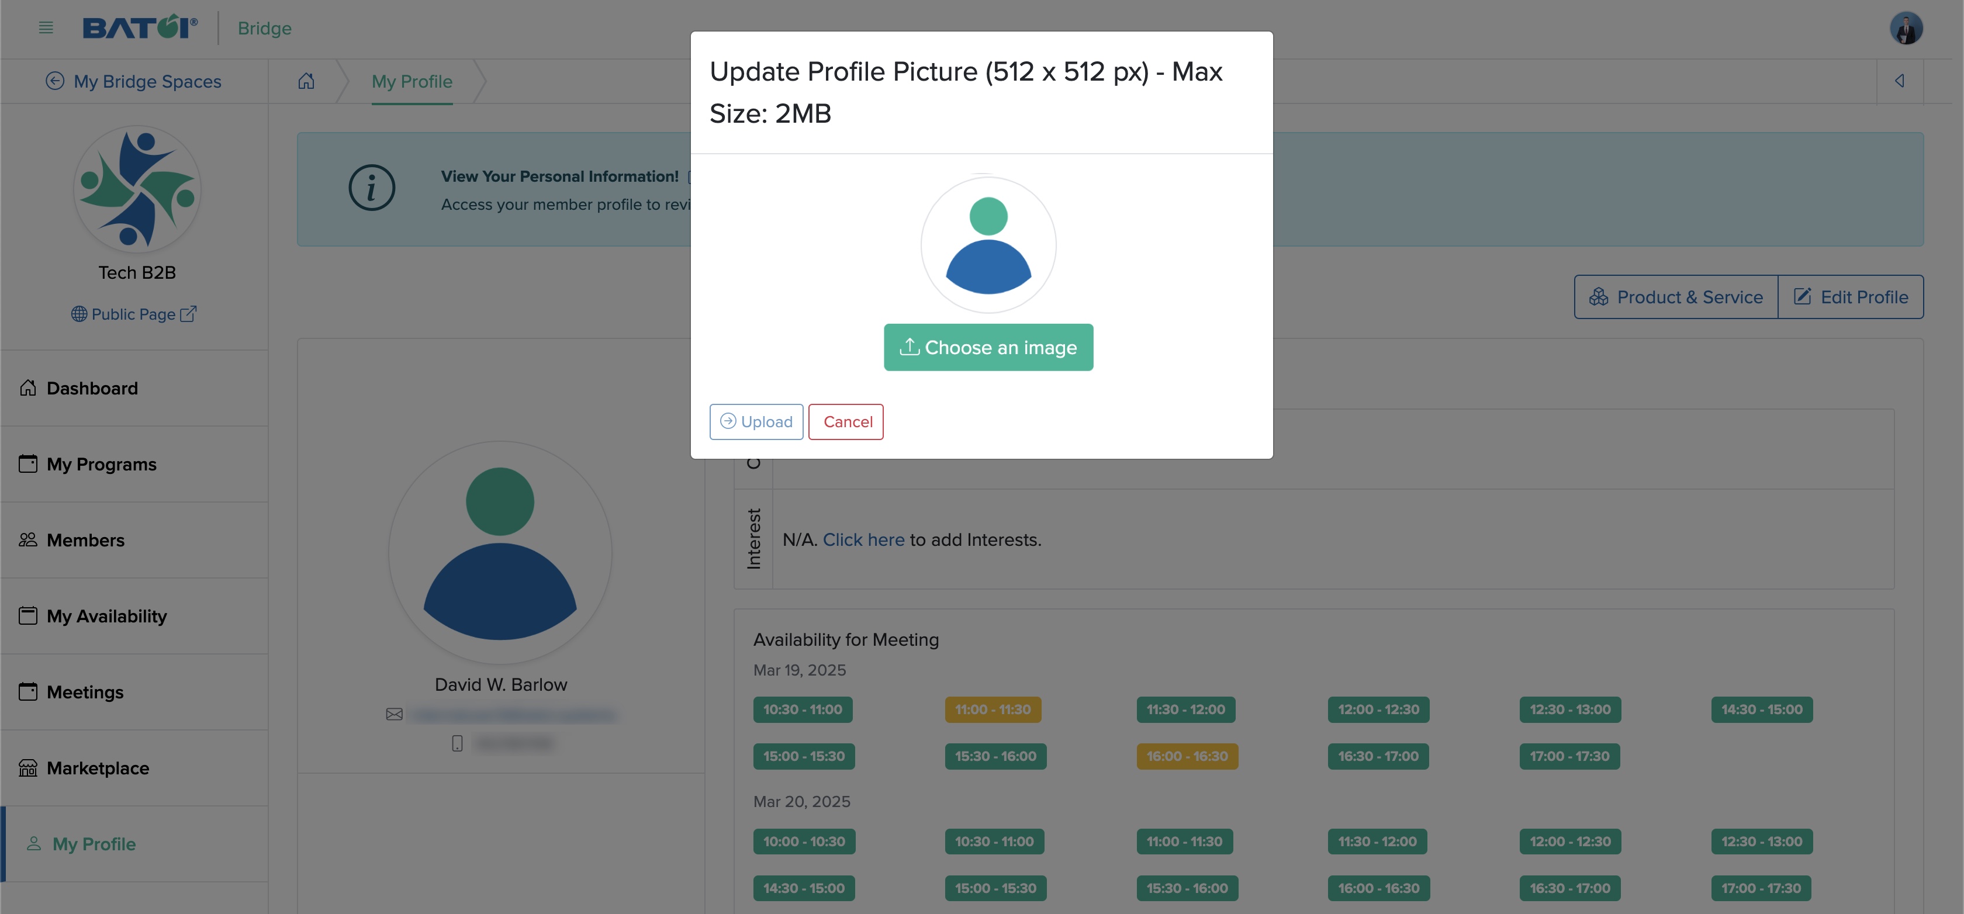Viewport: 1964px width, 914px height.
Task: Choose an image for profile picture
Action: [988, 347]
